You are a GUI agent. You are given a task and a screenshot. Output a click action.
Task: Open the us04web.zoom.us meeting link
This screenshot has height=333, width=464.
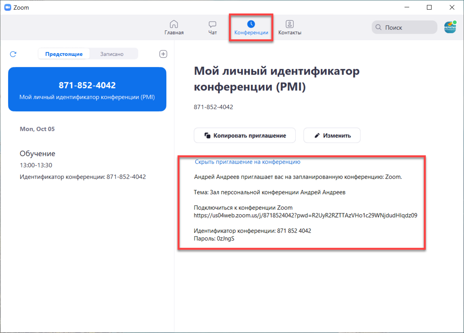pos(305,215)
